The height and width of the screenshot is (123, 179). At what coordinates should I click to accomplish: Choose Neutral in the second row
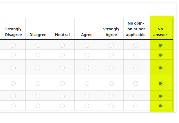(x=62, y=55)
